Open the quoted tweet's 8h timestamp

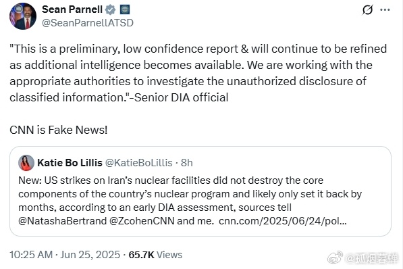point(187,163)
